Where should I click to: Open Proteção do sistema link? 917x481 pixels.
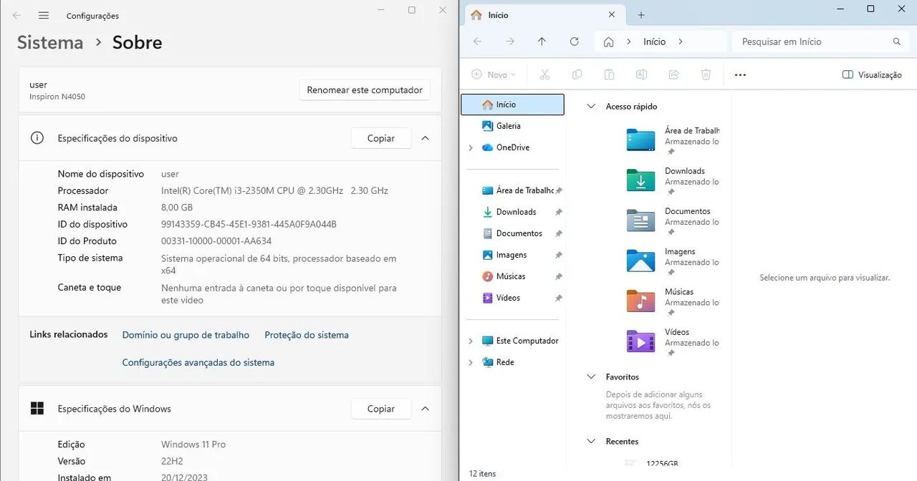point(307,335)
